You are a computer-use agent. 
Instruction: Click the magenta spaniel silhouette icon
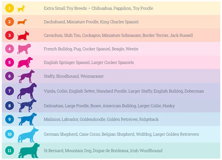[25, 62]
